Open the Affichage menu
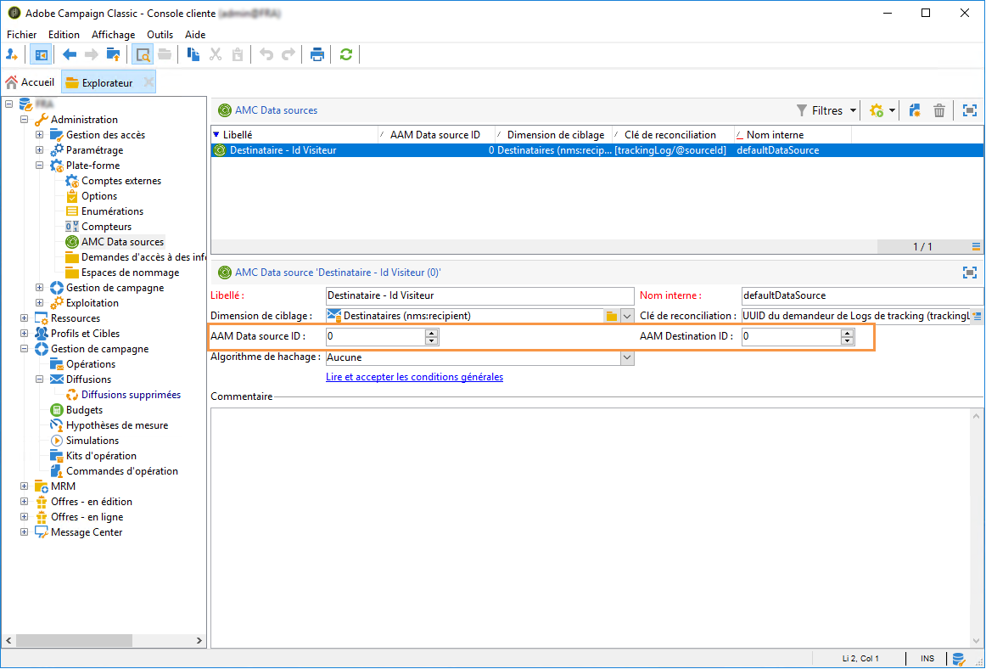 tap(113, 35)
